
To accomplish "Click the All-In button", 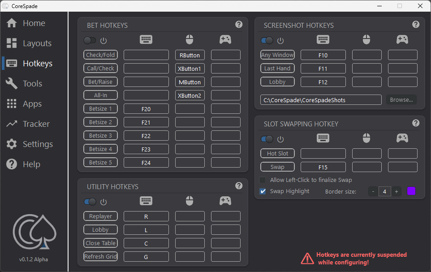I will (x=101, y=95).
